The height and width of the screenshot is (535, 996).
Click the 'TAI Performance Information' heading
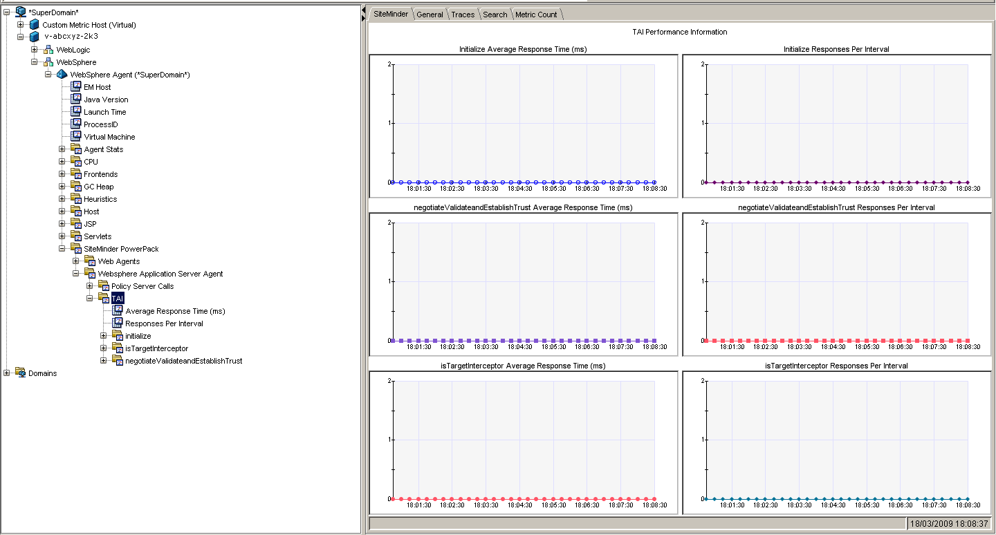click(x=680, y=32)
